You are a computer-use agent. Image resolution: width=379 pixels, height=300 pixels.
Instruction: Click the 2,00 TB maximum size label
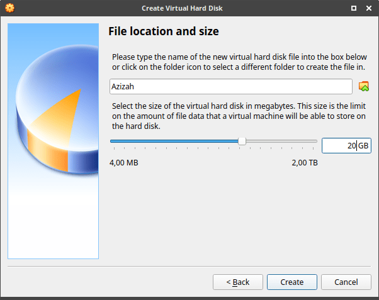(304, 163)
